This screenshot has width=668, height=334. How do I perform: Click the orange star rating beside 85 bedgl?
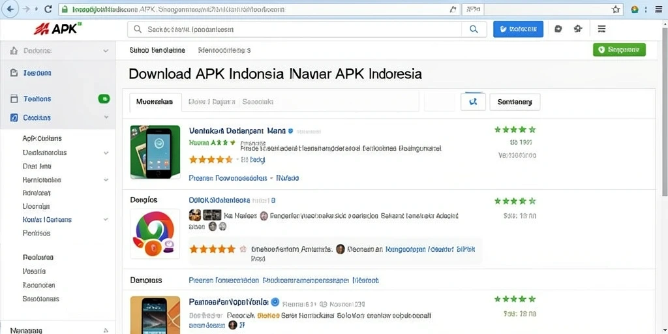(211, 160)
